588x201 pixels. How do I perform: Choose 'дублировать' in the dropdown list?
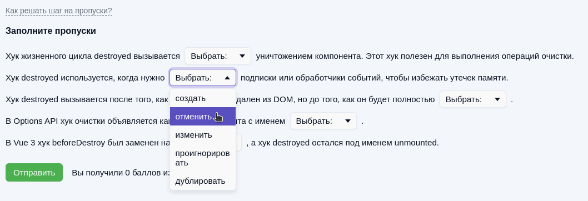pyautogui.click(x=203, y=181)
